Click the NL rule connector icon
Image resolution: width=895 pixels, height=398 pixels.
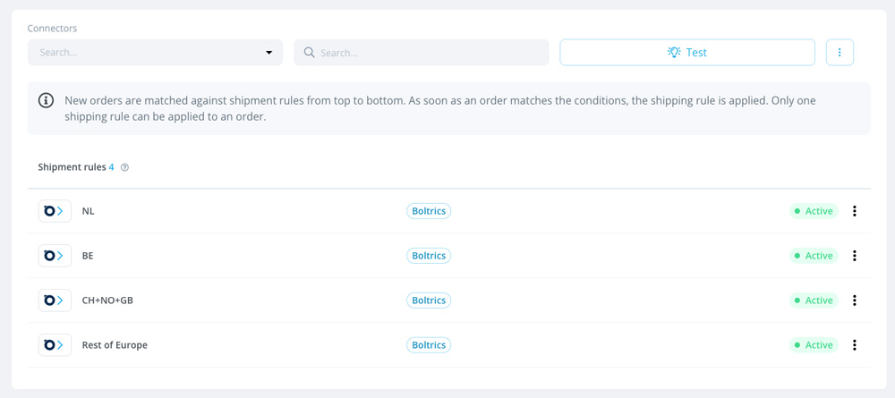[55, 211]
